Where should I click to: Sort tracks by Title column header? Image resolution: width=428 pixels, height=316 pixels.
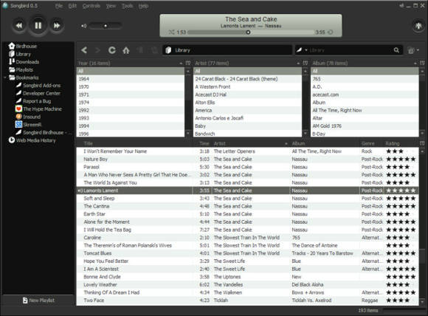tap(137, 143)
